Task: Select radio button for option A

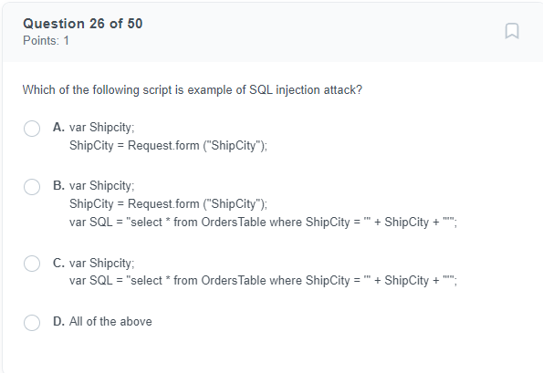Action: [x=32, y=129]
